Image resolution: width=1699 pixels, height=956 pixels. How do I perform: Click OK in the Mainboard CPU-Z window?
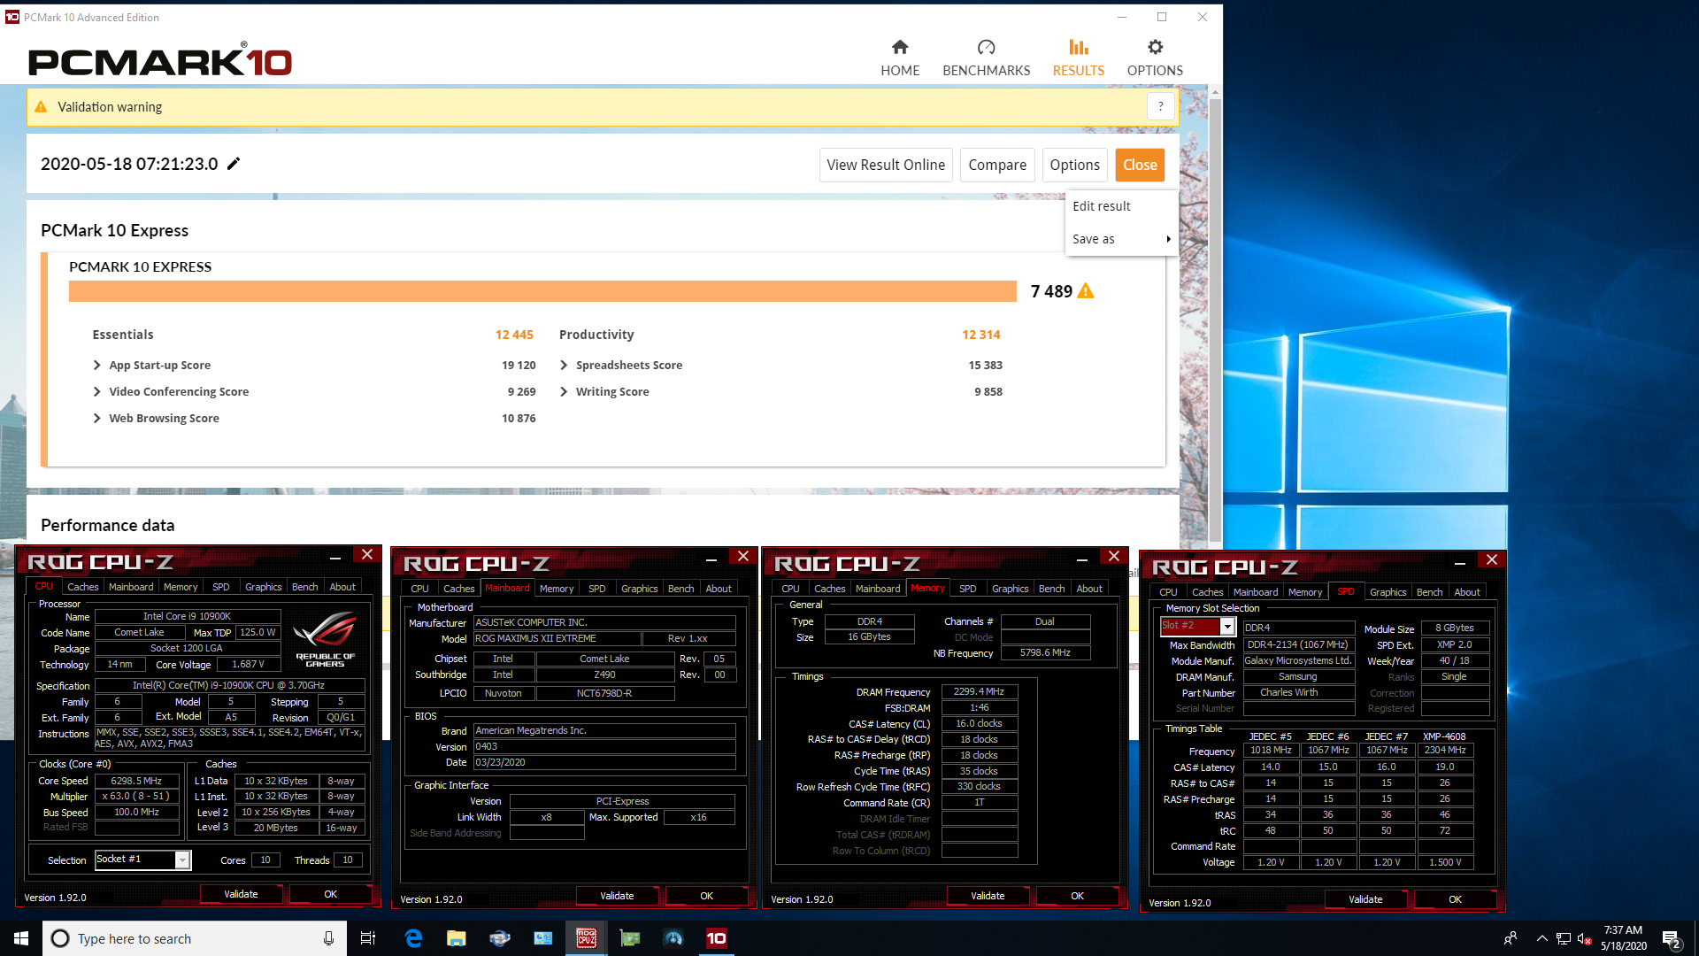pyautogui.click(x=706, y=896)
